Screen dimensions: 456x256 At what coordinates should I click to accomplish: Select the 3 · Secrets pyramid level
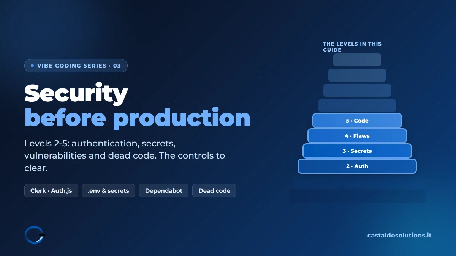[357, 151]
